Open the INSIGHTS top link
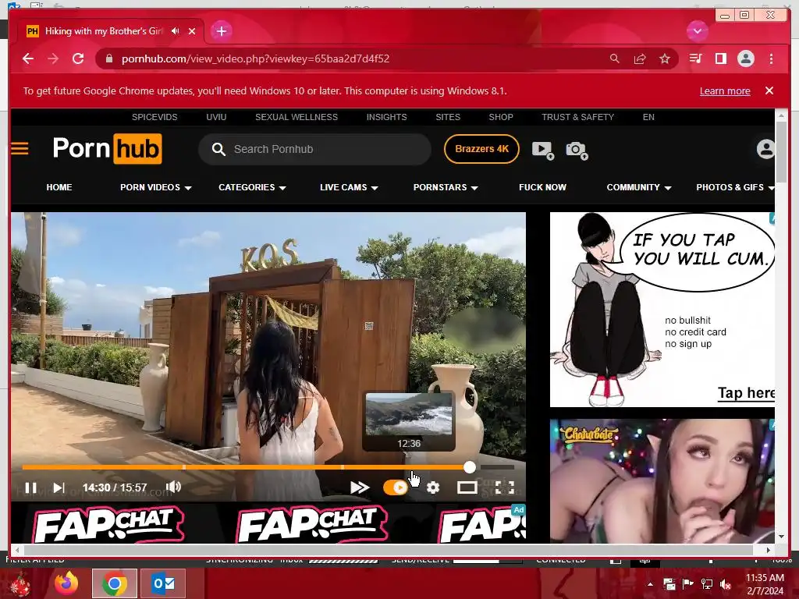The height and width of the screenshot is (599, 799). [x=387, y=117]
